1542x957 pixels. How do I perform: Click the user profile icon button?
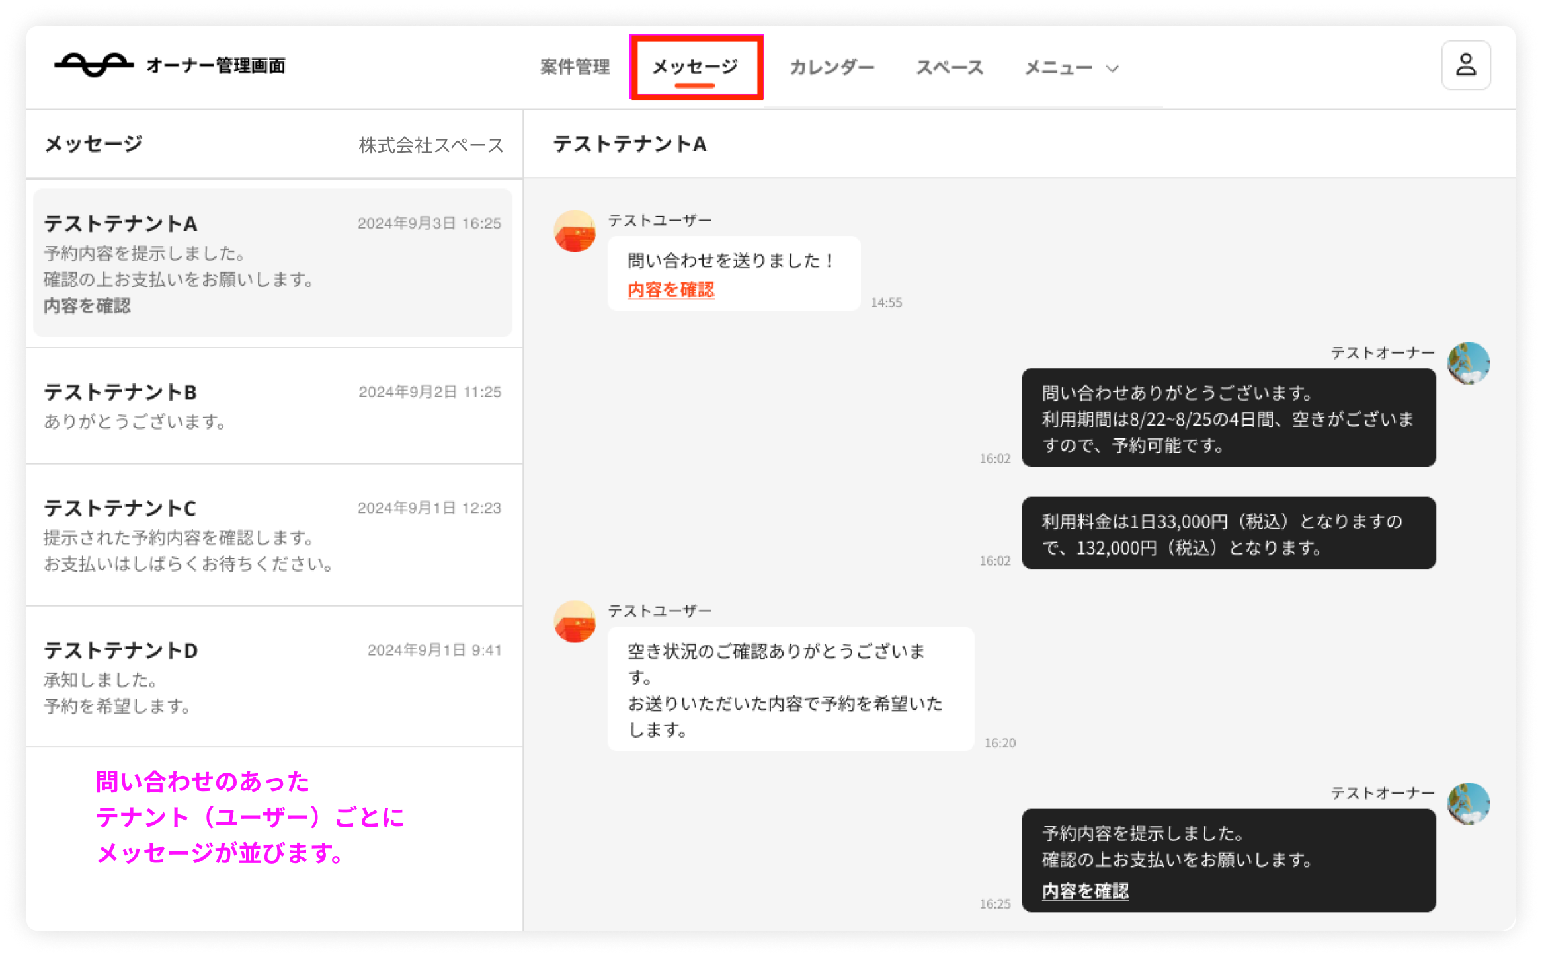[x=1465, y=65]
